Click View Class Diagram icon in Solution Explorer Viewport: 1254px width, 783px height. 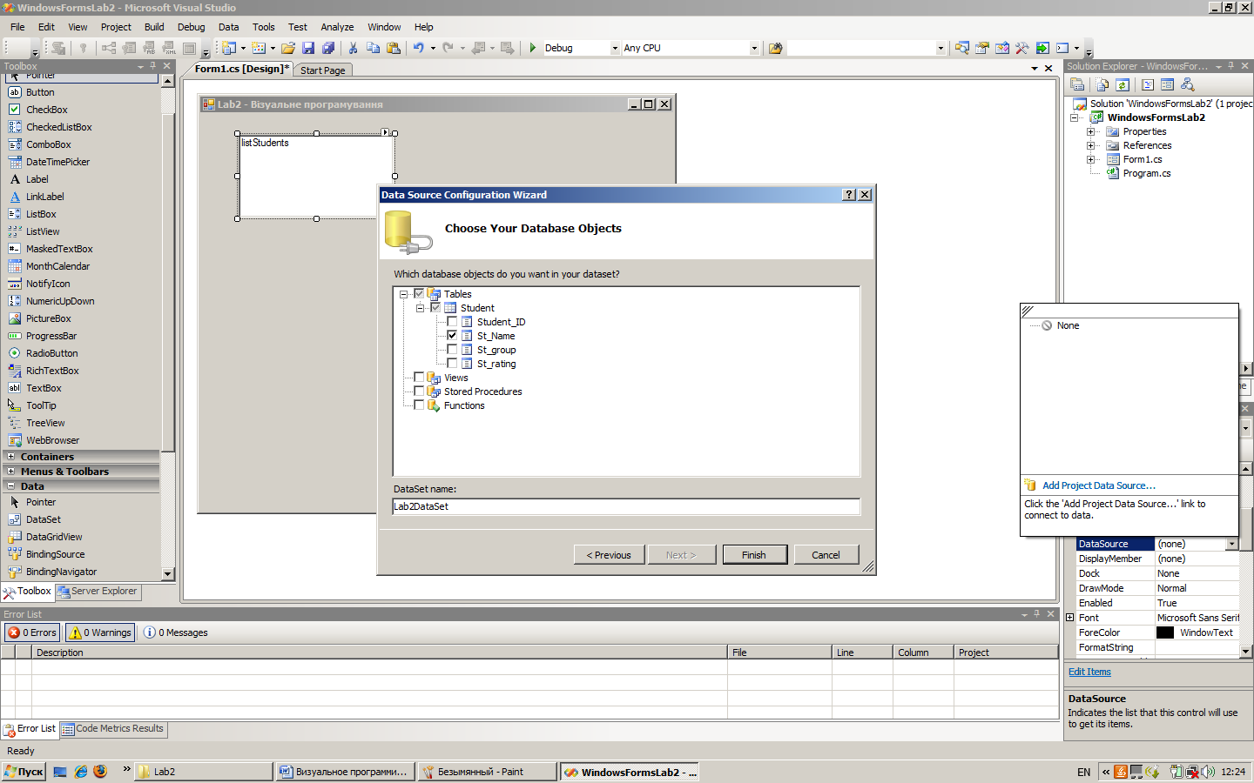[1188, 84]
